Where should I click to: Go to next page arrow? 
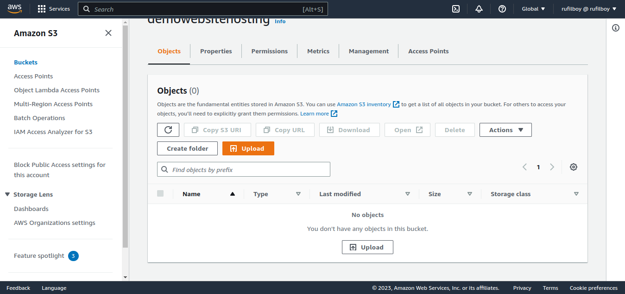[x=552, y=167]
